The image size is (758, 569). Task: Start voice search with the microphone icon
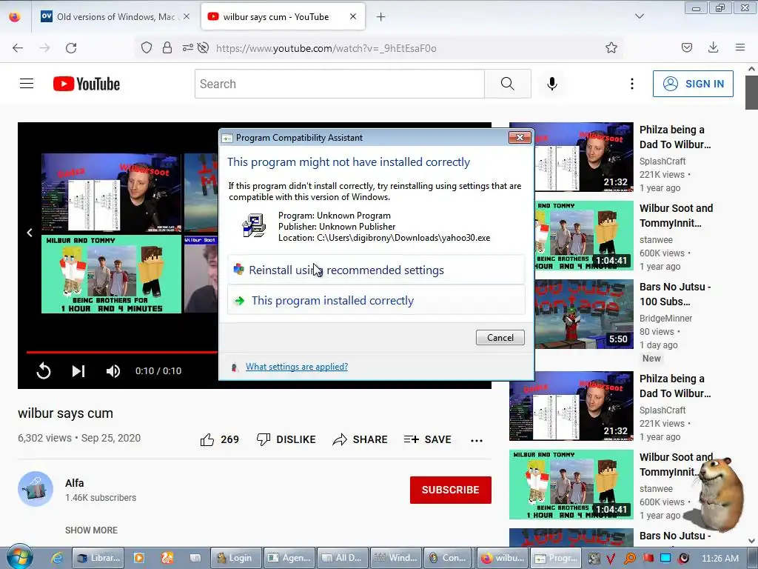(552, 84)
